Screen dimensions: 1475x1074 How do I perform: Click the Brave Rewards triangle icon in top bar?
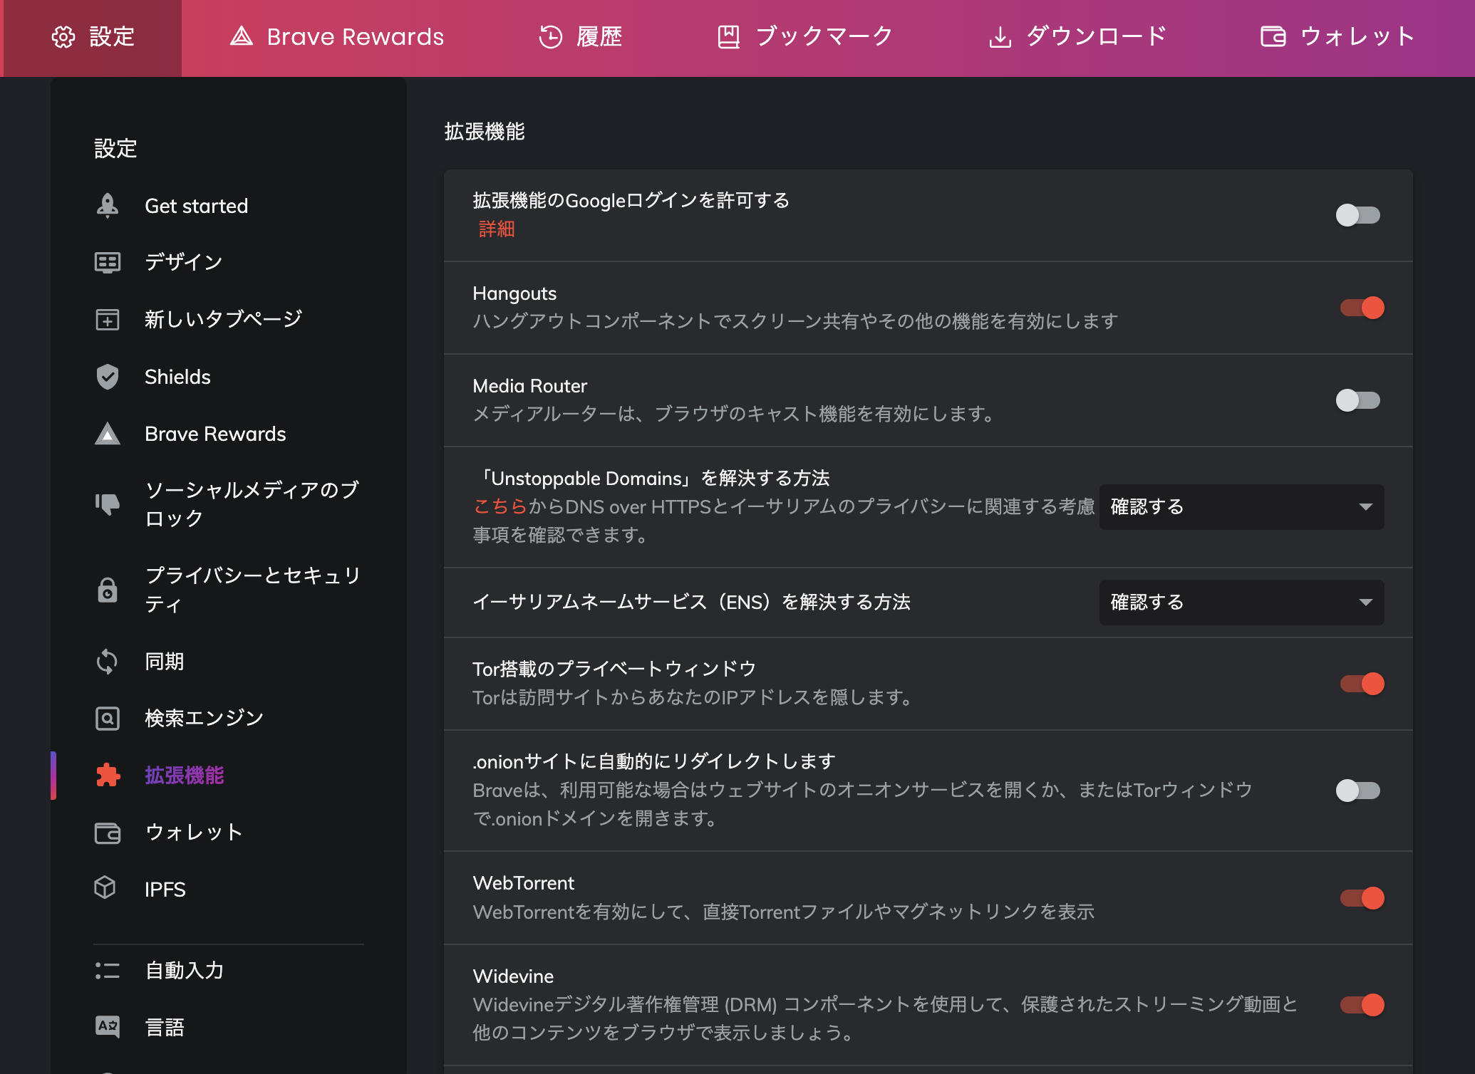click(x=242, y=36)
